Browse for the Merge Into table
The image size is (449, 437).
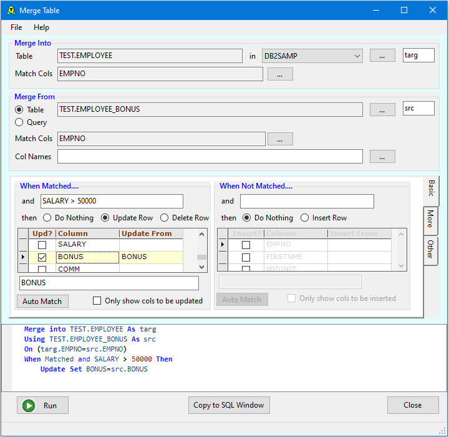[382, 56]
